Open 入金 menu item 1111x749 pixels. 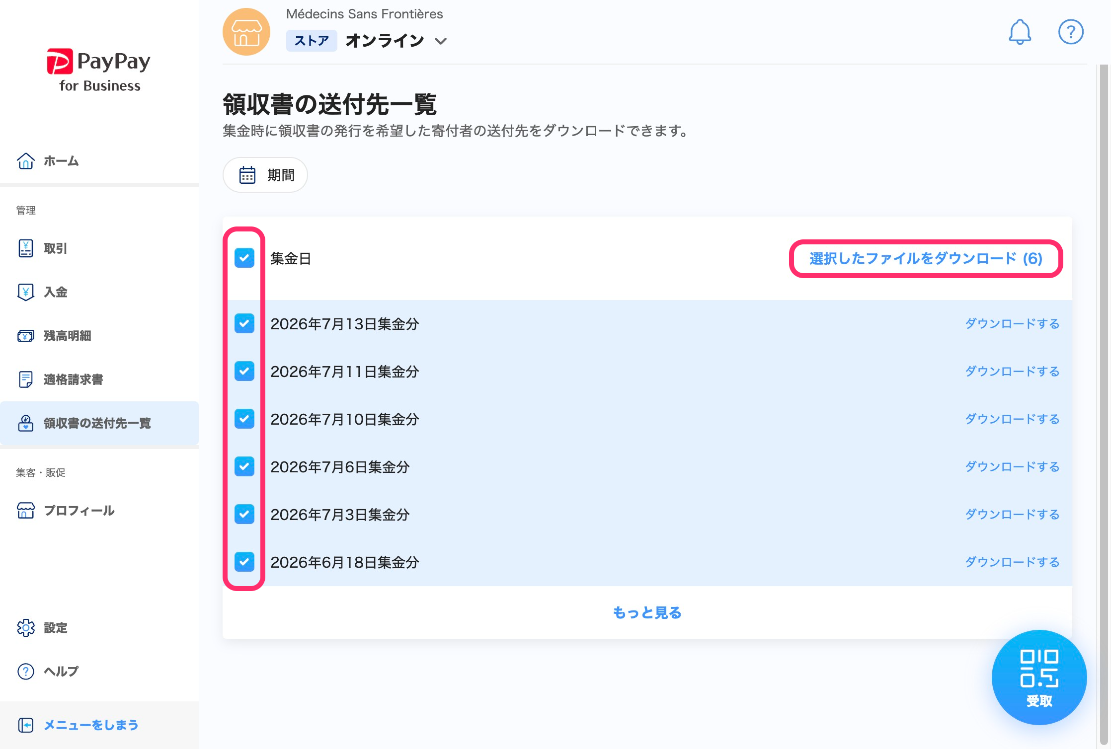tap(99, 292)
